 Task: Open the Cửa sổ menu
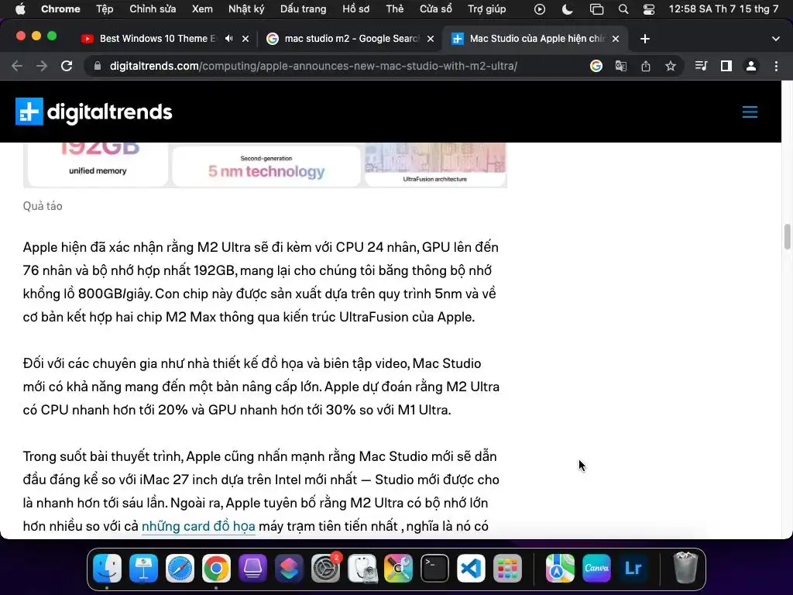click(x=436, y=9)
